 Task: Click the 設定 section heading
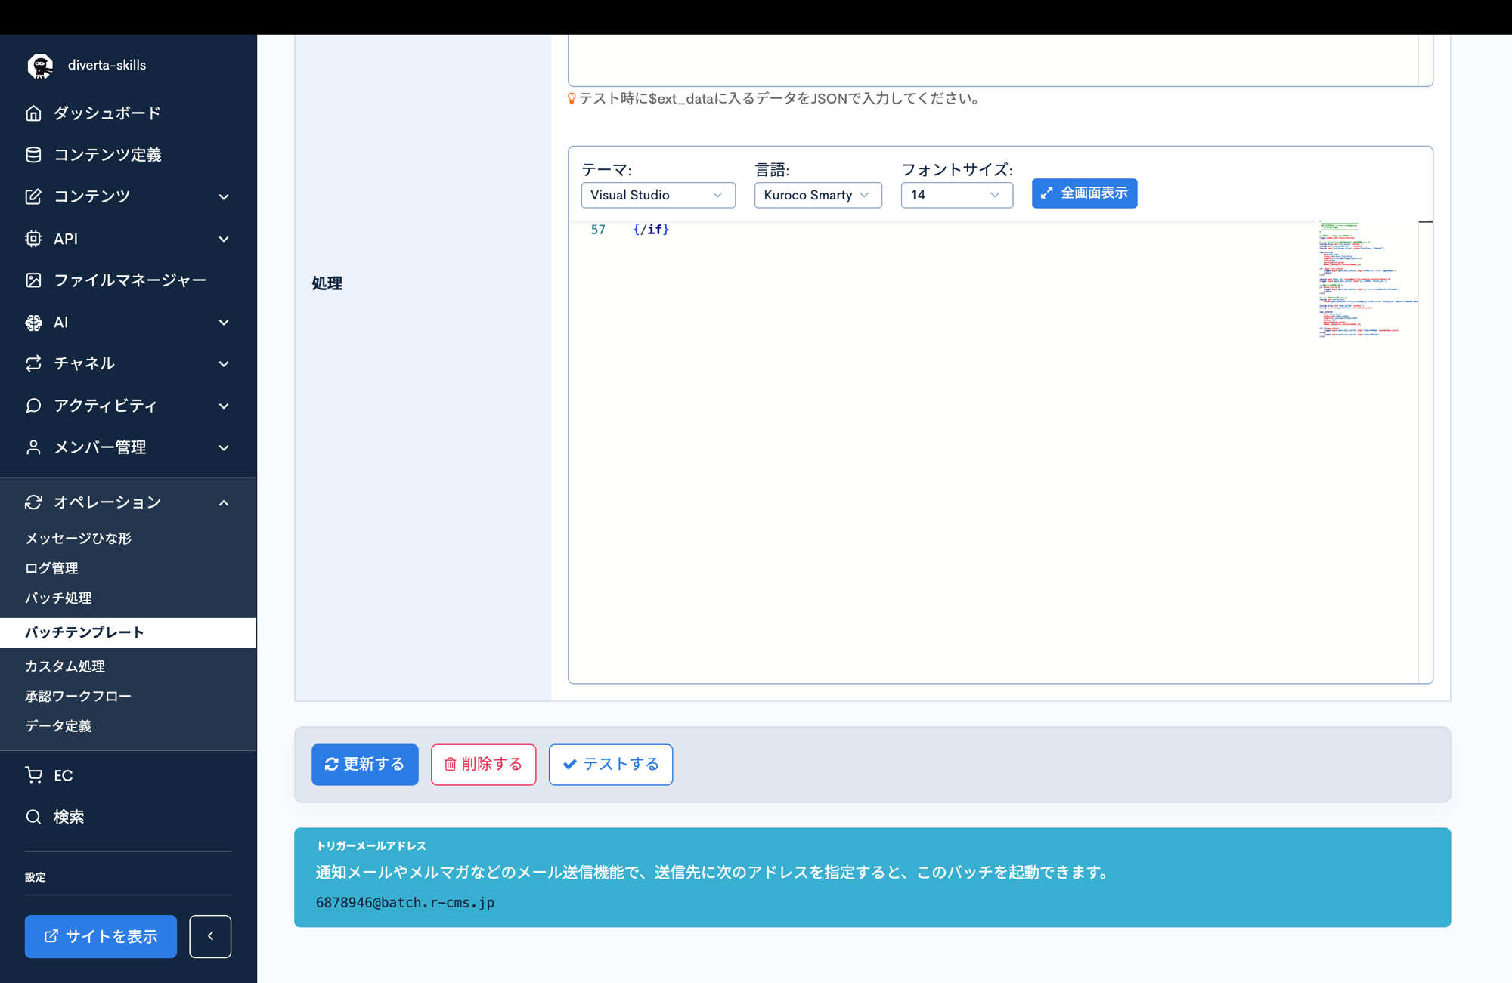pos(36,877)
